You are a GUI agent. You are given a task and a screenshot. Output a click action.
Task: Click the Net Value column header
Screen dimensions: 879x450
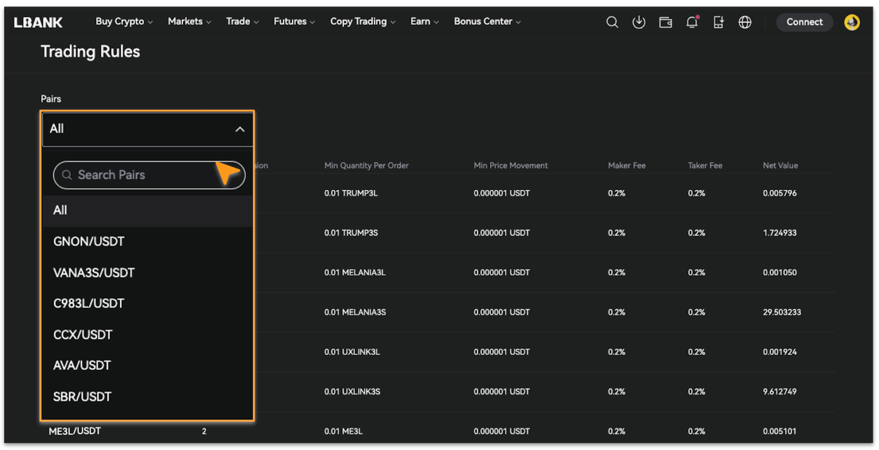(780, 166)
